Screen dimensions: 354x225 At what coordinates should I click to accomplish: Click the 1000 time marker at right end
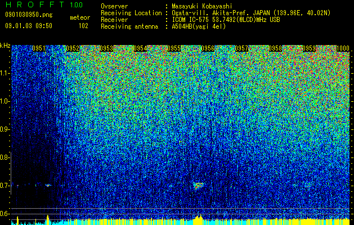[x=343, y=48]
